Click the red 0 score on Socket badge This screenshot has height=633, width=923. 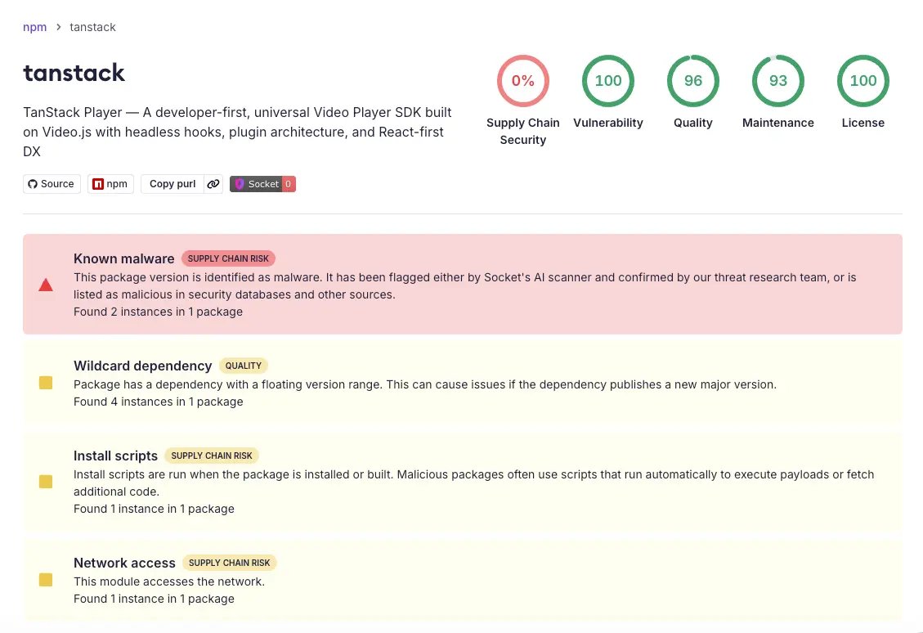coord(289,184)
